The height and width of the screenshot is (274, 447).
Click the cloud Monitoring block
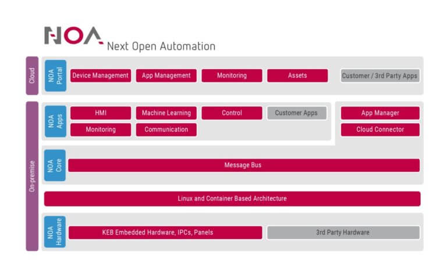(x=232, y=75)
